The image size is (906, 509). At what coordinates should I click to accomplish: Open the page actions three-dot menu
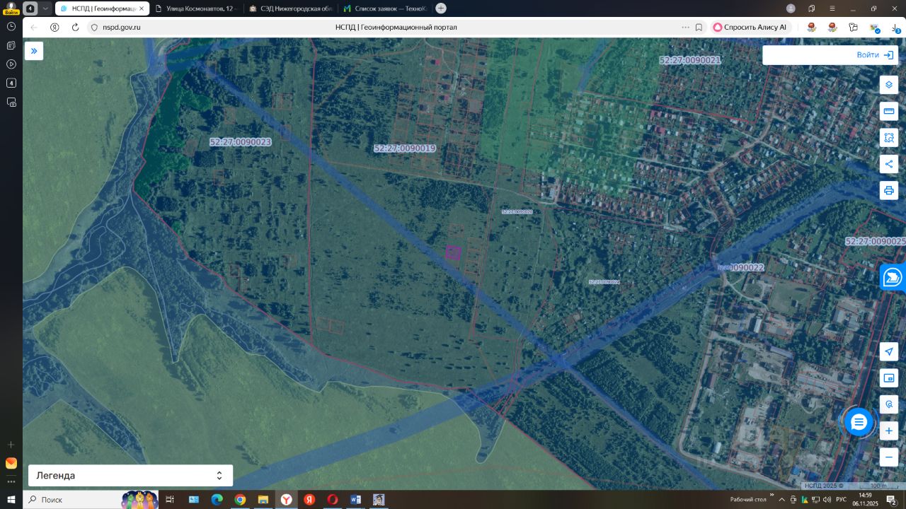click(685, 27)
